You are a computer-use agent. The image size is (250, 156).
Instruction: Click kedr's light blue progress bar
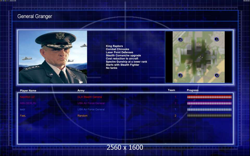pyautogui.click(x=209, y=109)
